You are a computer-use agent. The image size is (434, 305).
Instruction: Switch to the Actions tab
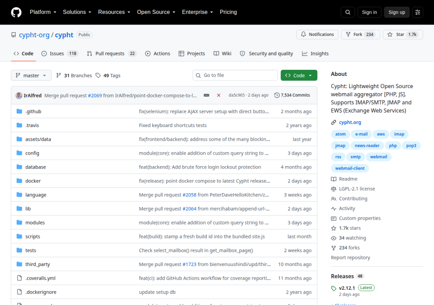pos(158,53)
